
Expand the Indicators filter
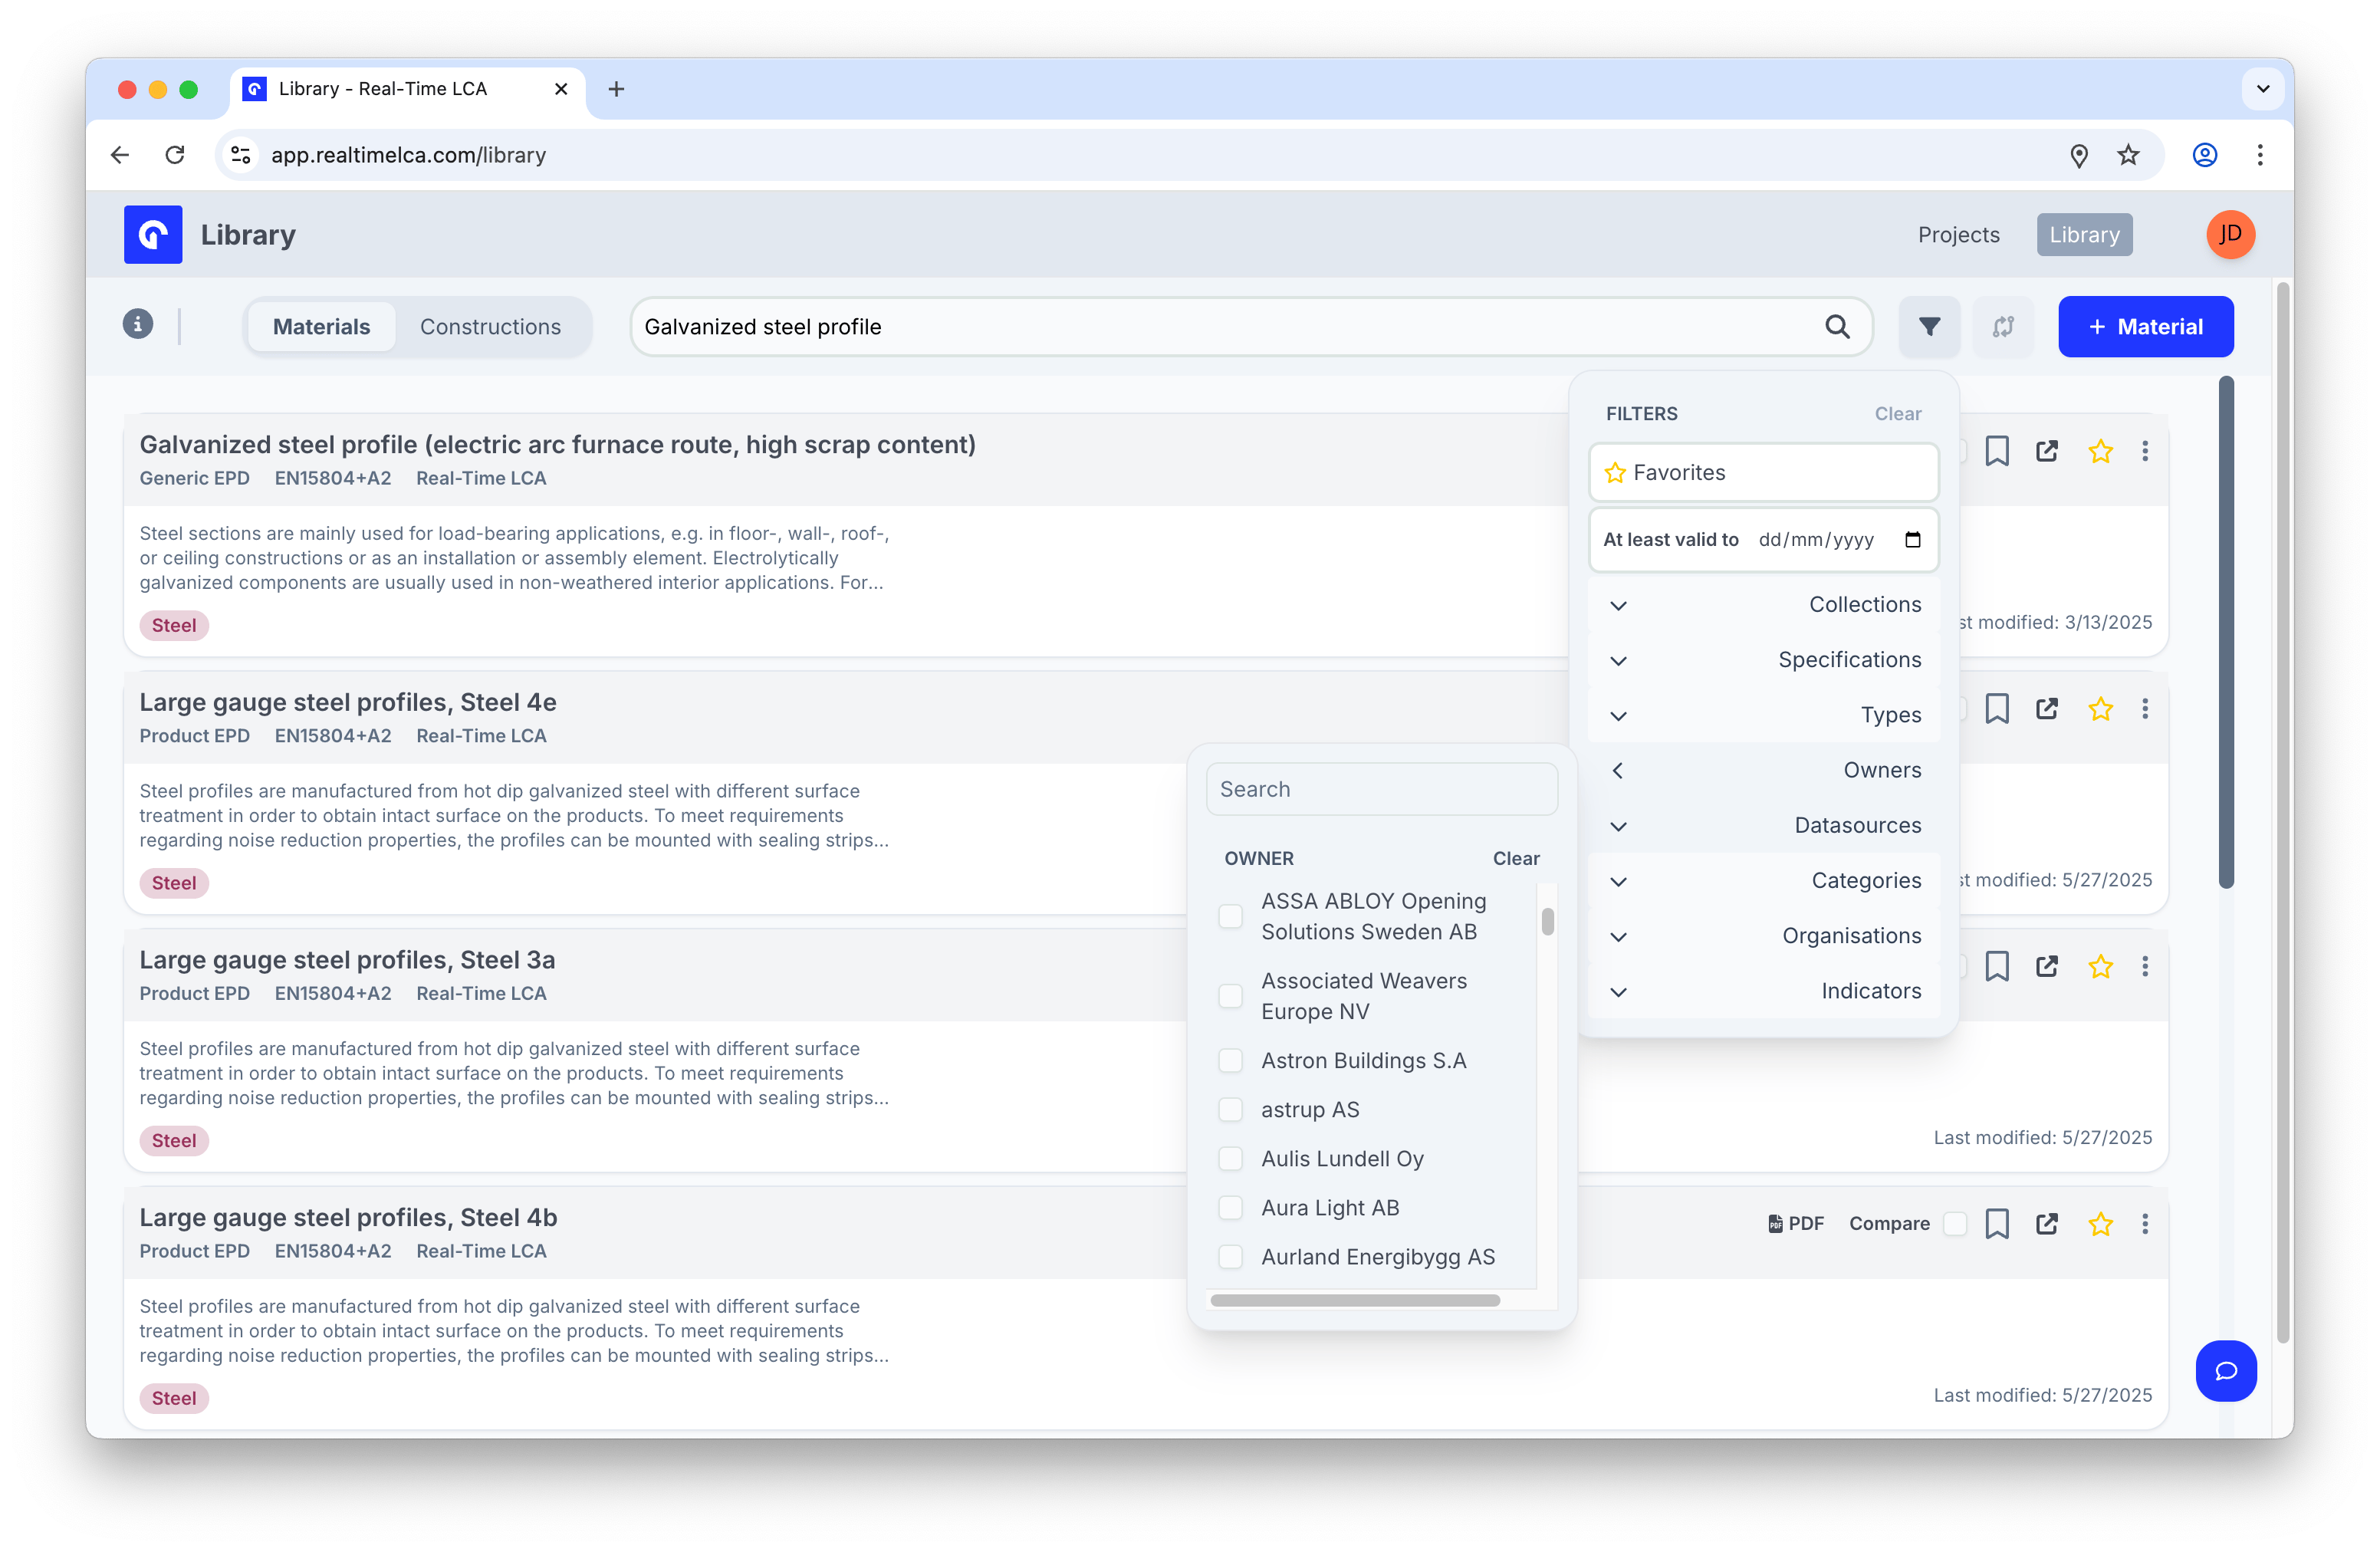[1763, 991]
